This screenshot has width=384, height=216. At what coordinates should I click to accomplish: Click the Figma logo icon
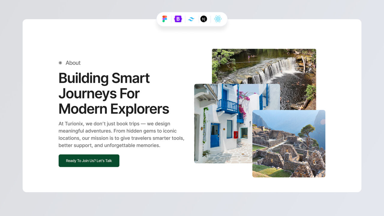[165, 19]
